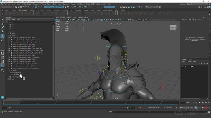The height and width of the screenshot is (118, 211).
Task: Choose the Paint Selection brush tool
Action: click(2, 28)
